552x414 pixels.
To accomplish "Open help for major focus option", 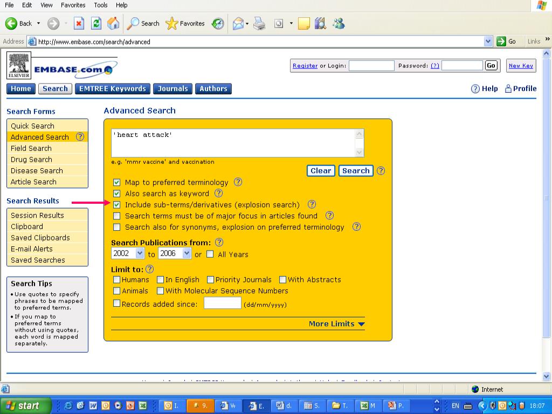I will point(329,216).
